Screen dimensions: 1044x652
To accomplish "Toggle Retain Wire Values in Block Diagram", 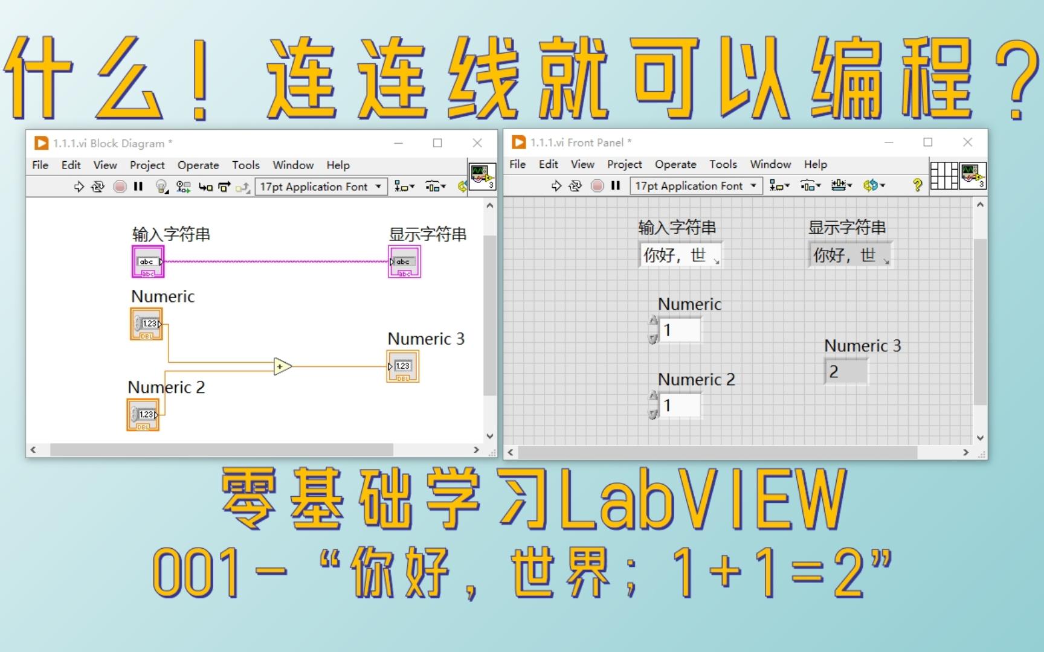I will pyautogui.click(x=184, y=187).
